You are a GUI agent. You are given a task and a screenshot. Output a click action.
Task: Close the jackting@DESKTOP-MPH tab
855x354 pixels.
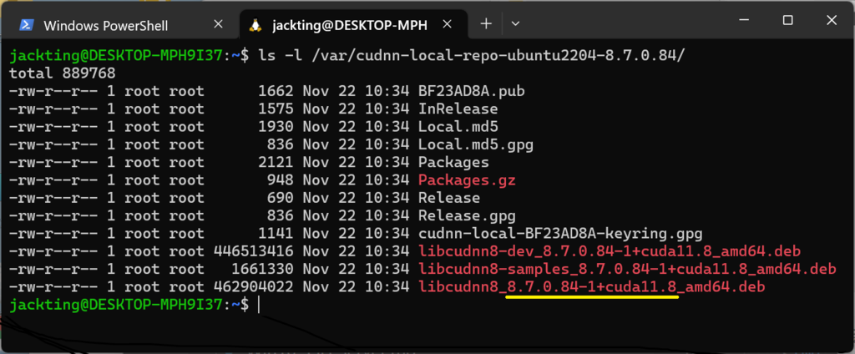pyautogui.click(x=446, y=24)
